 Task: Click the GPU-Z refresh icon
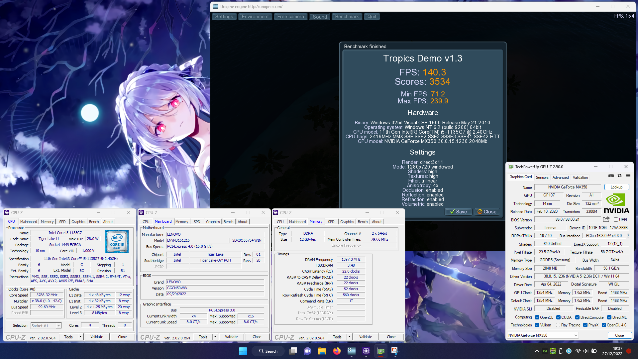(x=619, y=176)
